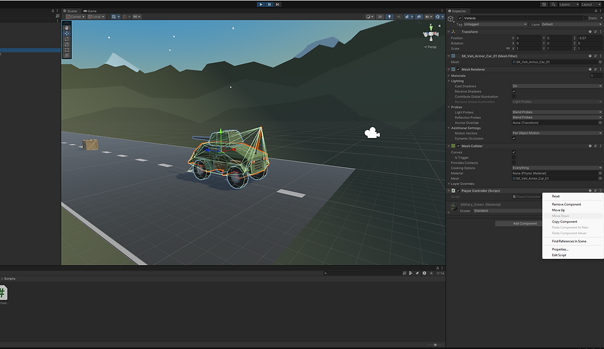
Task: Switch to the Game tab
Action: point(90,11)
